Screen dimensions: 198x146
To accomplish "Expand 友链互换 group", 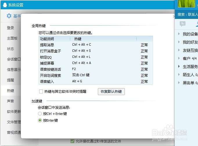I will [x=179, y=50].
